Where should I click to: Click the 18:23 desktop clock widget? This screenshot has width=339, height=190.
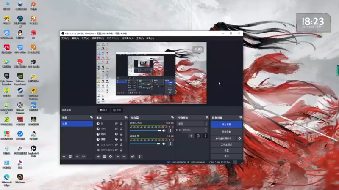313,22
